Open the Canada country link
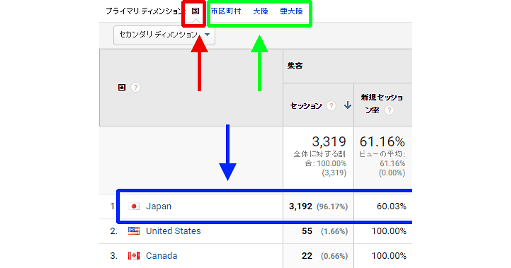The image size is (511, 268). [161, 256]
